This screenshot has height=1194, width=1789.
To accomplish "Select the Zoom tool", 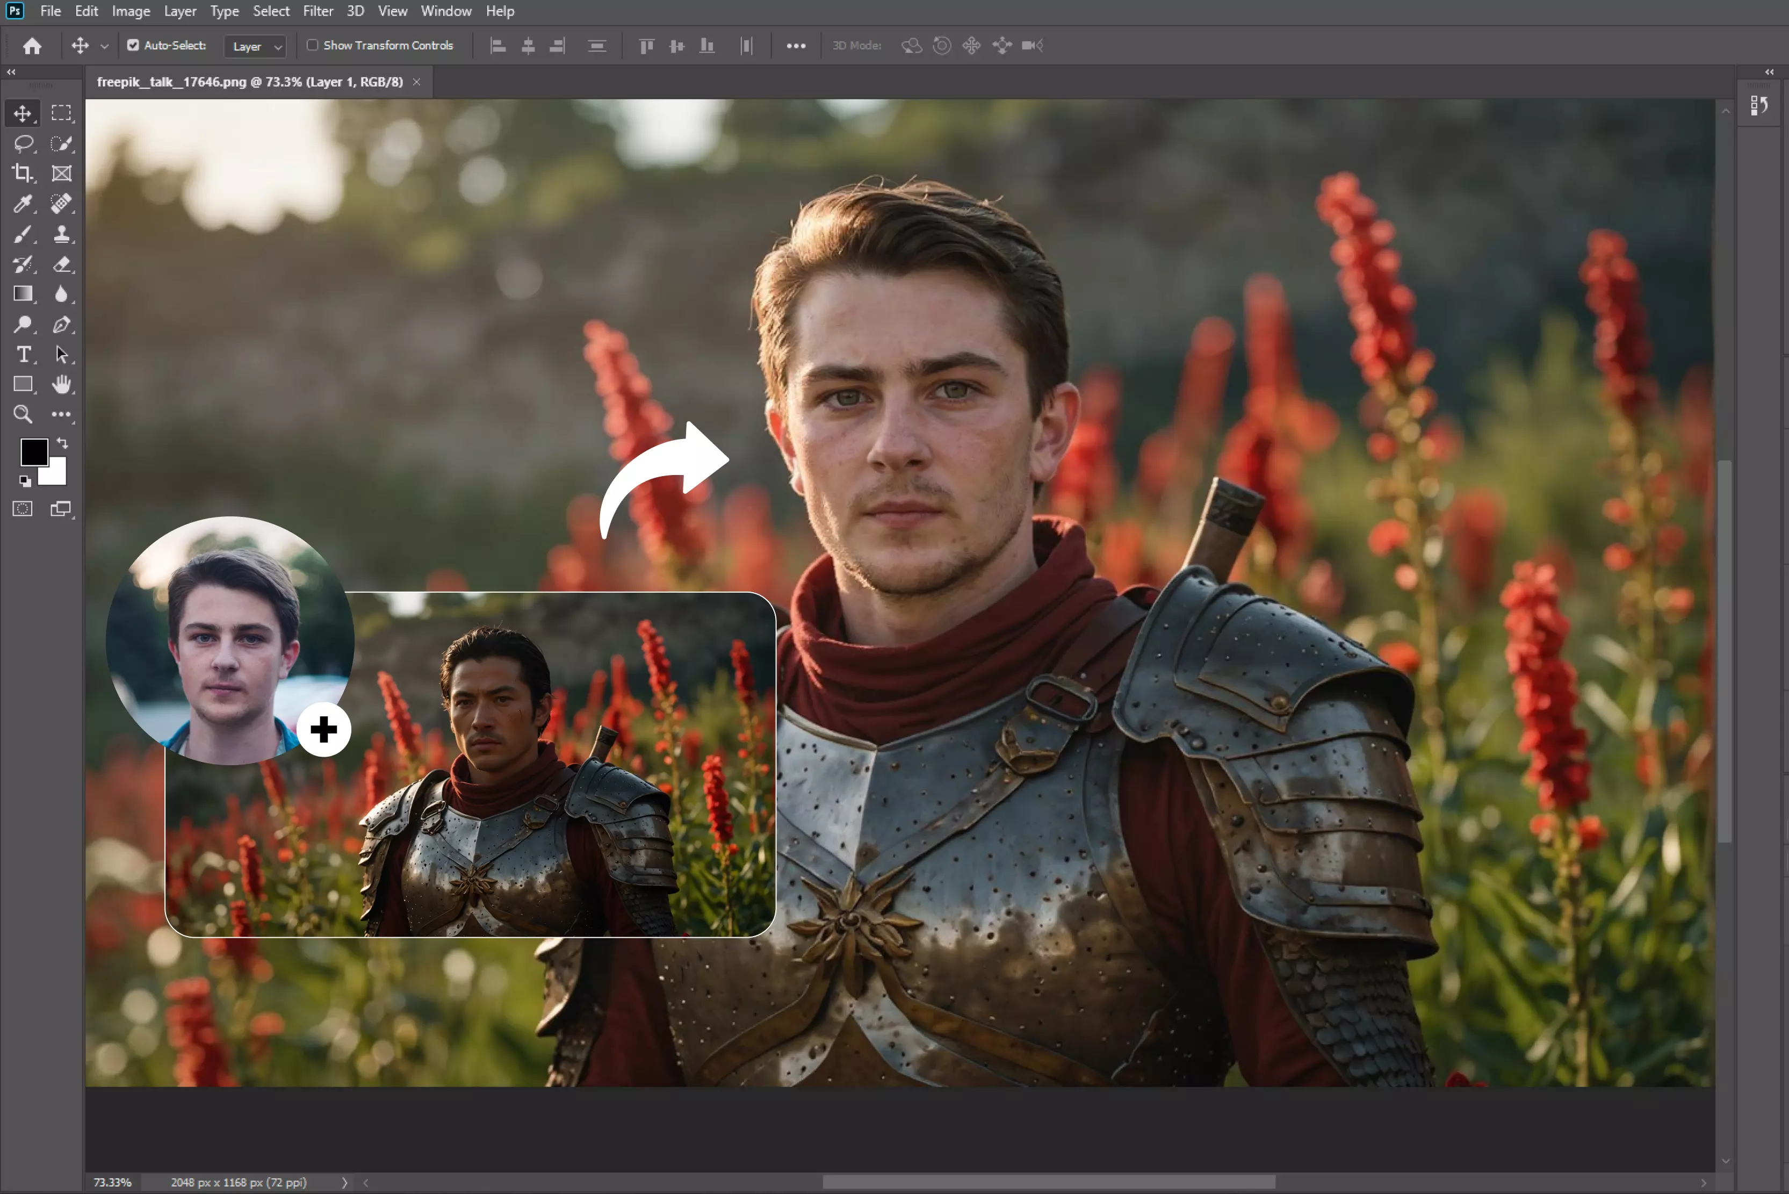I will (x=23, y=414).
